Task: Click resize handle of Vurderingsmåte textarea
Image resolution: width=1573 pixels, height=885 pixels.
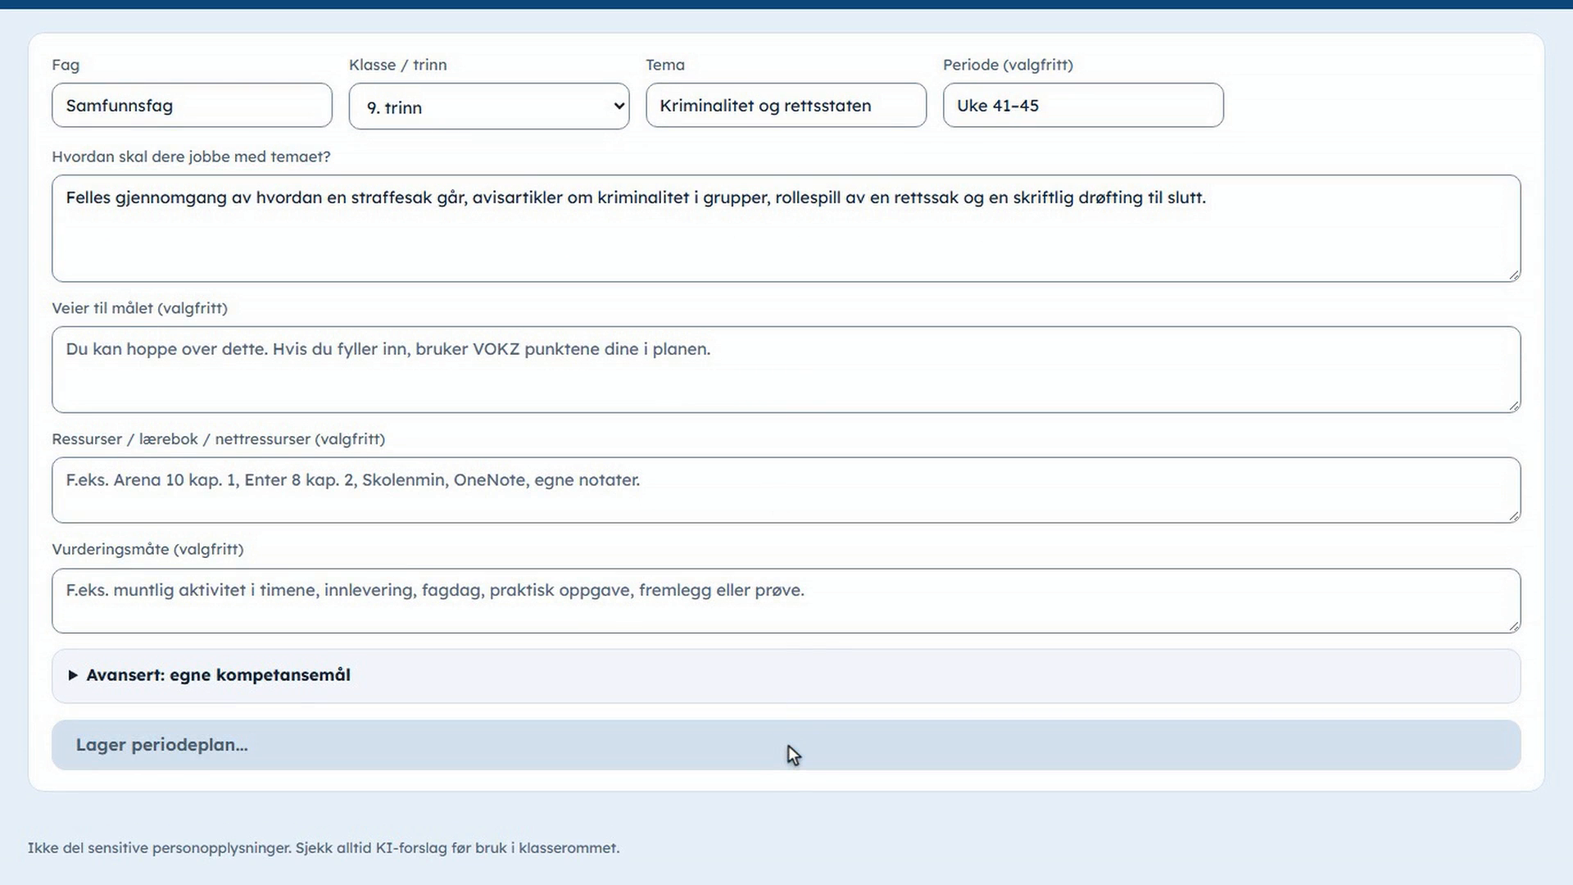Action: click(1514, 626)
